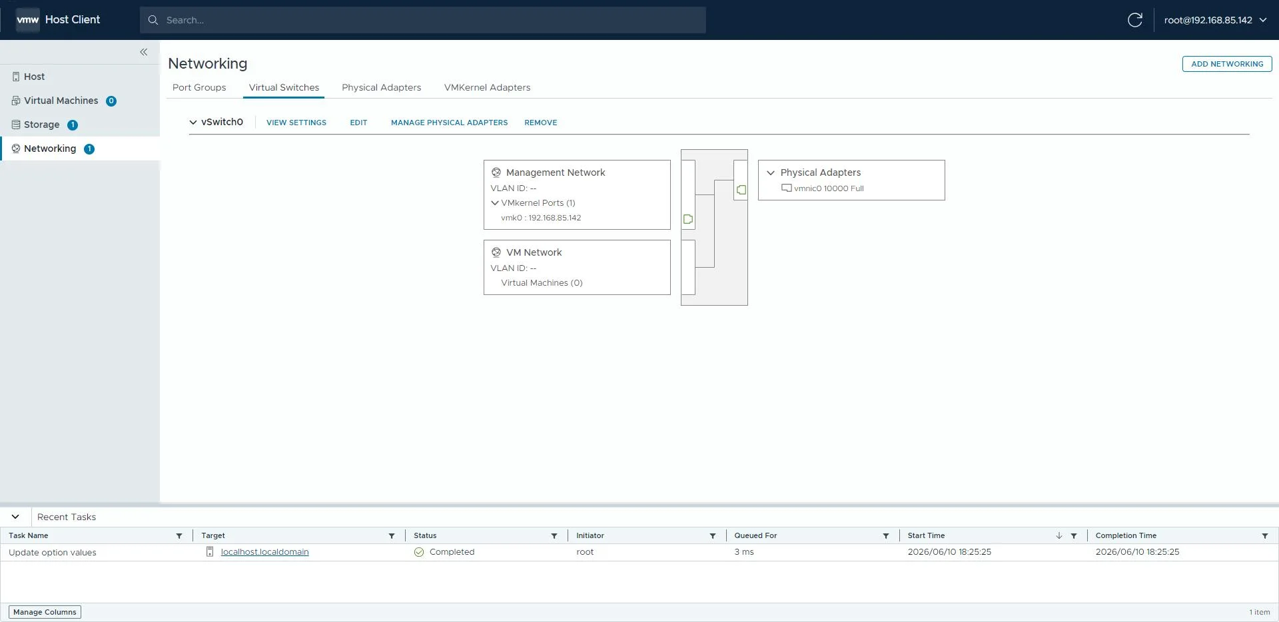Screen dimensions: 1279x622
Task: Click the 3 ms queued value
Action: coord(744,552)
